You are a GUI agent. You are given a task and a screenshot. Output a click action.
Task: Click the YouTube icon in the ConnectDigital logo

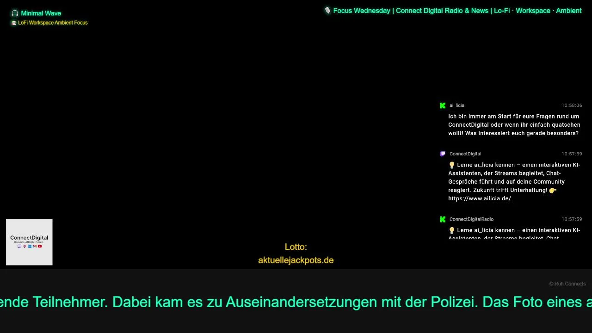click(x=40, y=246)
